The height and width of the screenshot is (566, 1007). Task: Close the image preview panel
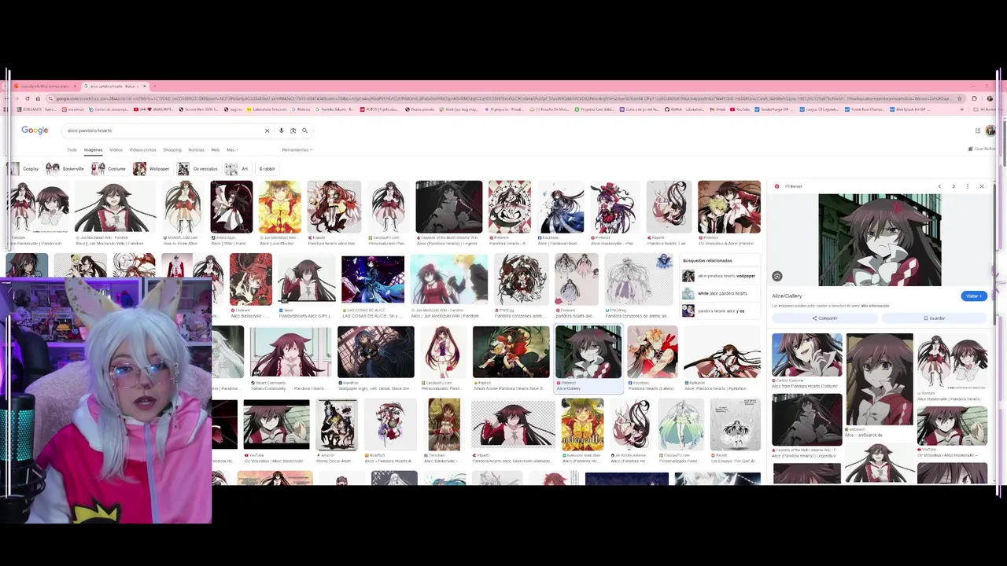(x=981, y=186)
